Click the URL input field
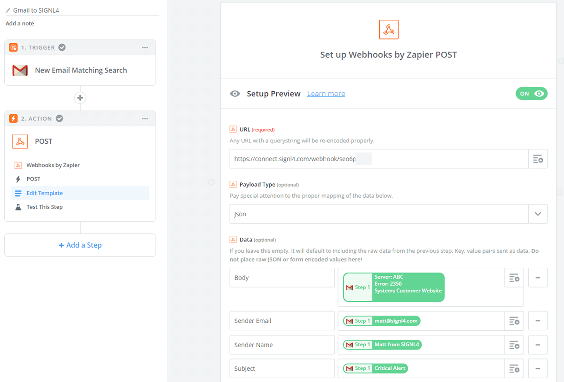Image resolution: width=564 pixels, height=382 pixels. click(379, 159)
